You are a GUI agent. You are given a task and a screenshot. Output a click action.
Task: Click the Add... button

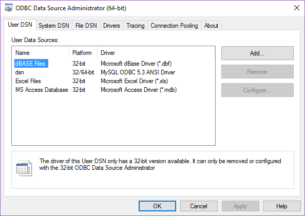257,53
